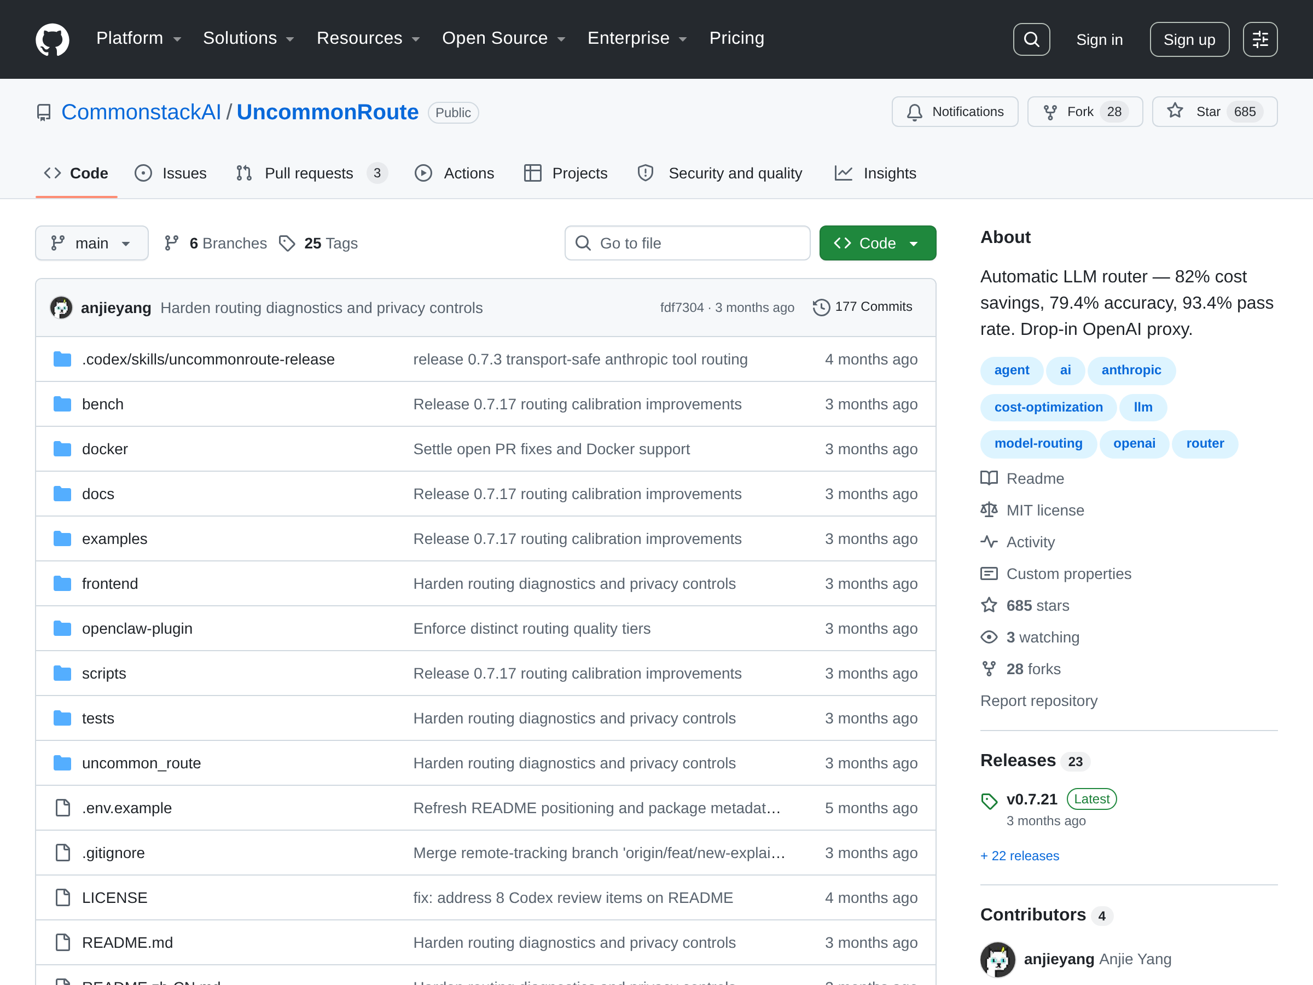Expand the Platform menu

[139, 39]
